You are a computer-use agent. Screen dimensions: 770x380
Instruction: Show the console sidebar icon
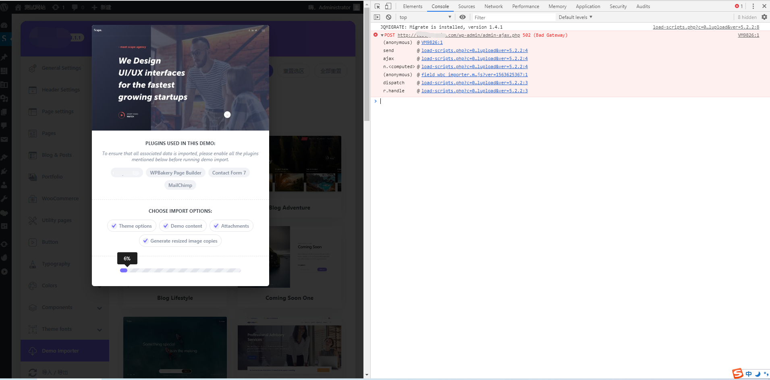[377, 17]
